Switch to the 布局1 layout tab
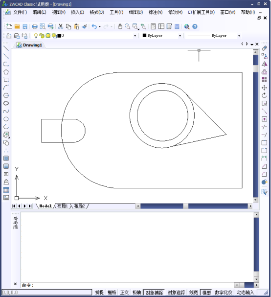 [62, 206]
